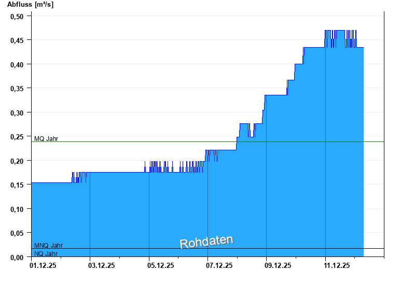Select the 01.12.25 date label
Screen dimensions: 415x285
click(43, 266)
